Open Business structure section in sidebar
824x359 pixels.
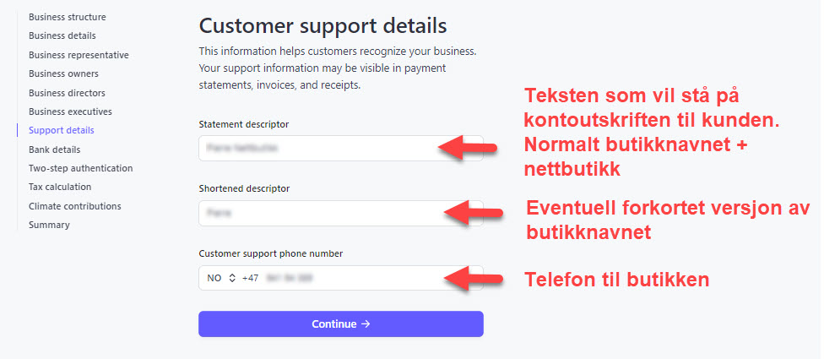(x=68, y=17)
